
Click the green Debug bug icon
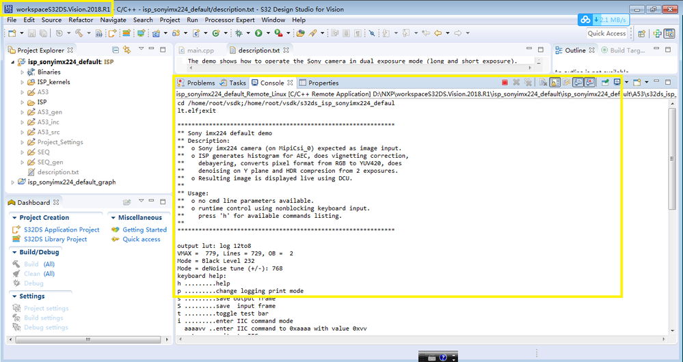(239, 33)
